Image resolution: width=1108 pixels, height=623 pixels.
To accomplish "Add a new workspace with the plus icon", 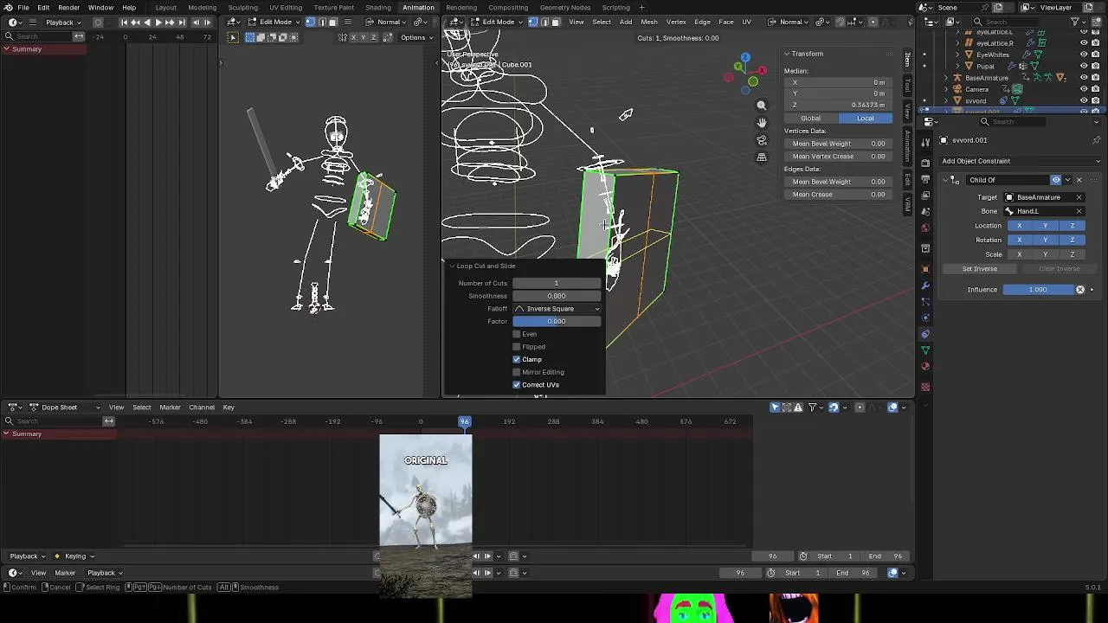I will tap(641, 8).
